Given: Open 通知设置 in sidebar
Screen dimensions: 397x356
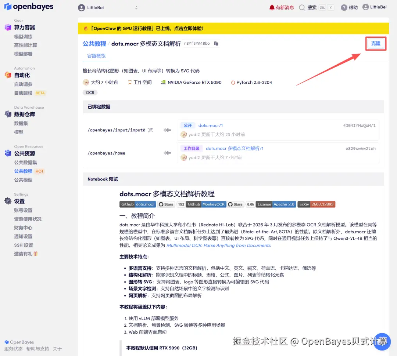Looking at the screenshot, I should coord(23,236).
